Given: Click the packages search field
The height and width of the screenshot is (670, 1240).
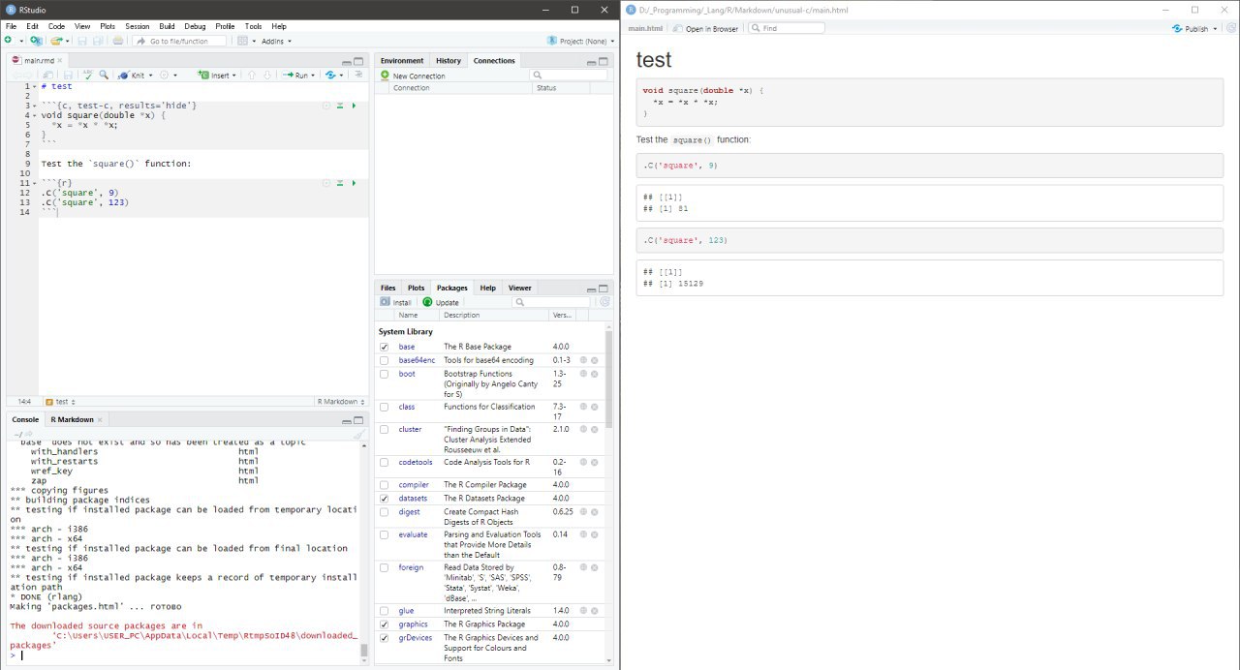Looking at the screenshot, I should click(550, 302).
